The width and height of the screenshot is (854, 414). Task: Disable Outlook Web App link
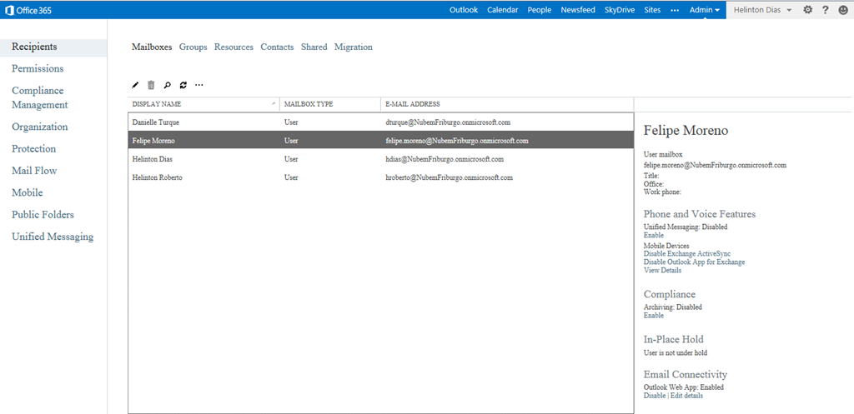(x=655, y=396)
